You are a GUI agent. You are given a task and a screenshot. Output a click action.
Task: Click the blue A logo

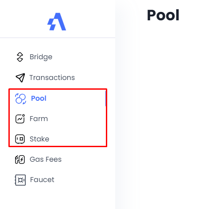[57, 22]
